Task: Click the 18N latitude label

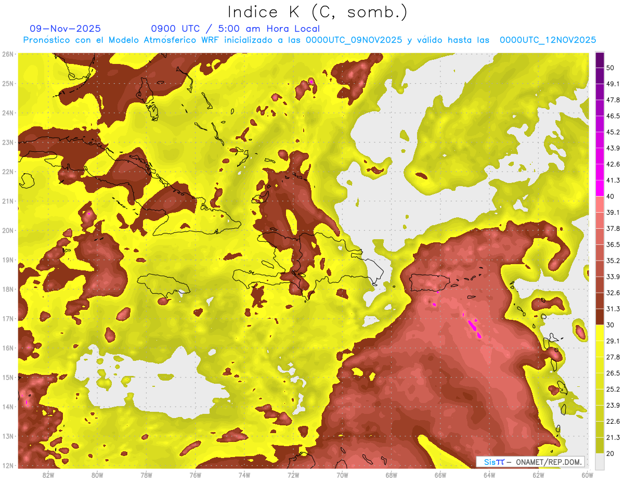Action: tap(7, 289)
